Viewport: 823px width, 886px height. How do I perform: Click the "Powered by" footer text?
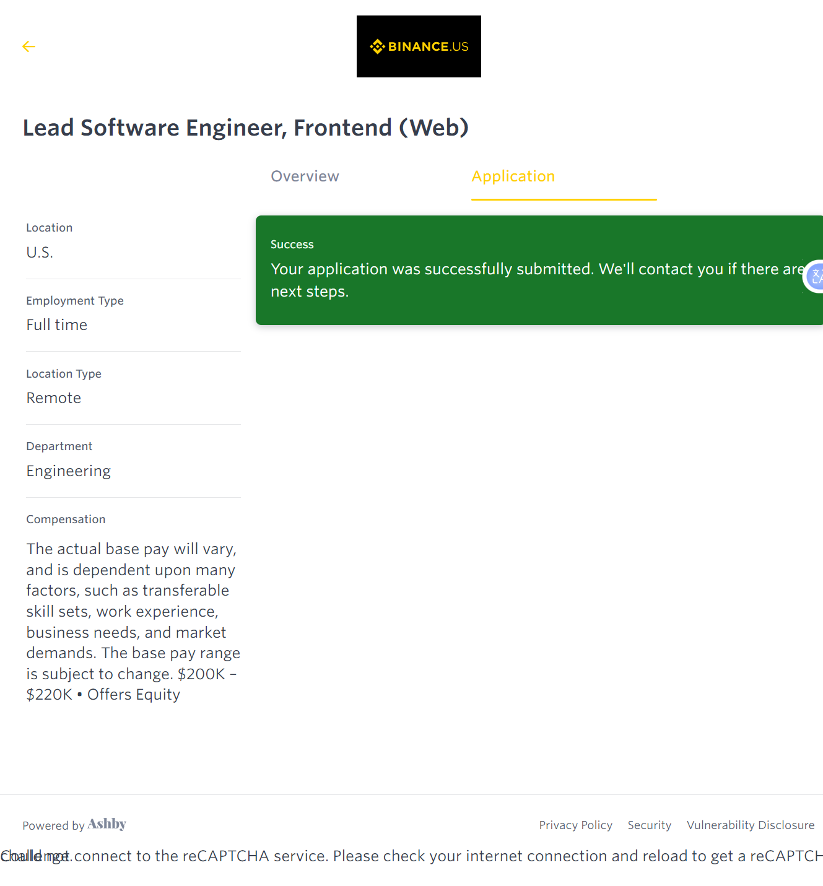pos(53,826)
